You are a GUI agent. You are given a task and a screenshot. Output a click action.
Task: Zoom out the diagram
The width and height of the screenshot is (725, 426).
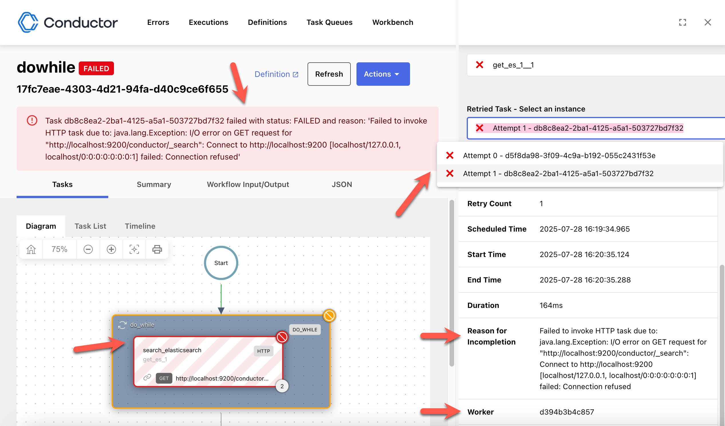pyautogui.click(x=88, y=249)
